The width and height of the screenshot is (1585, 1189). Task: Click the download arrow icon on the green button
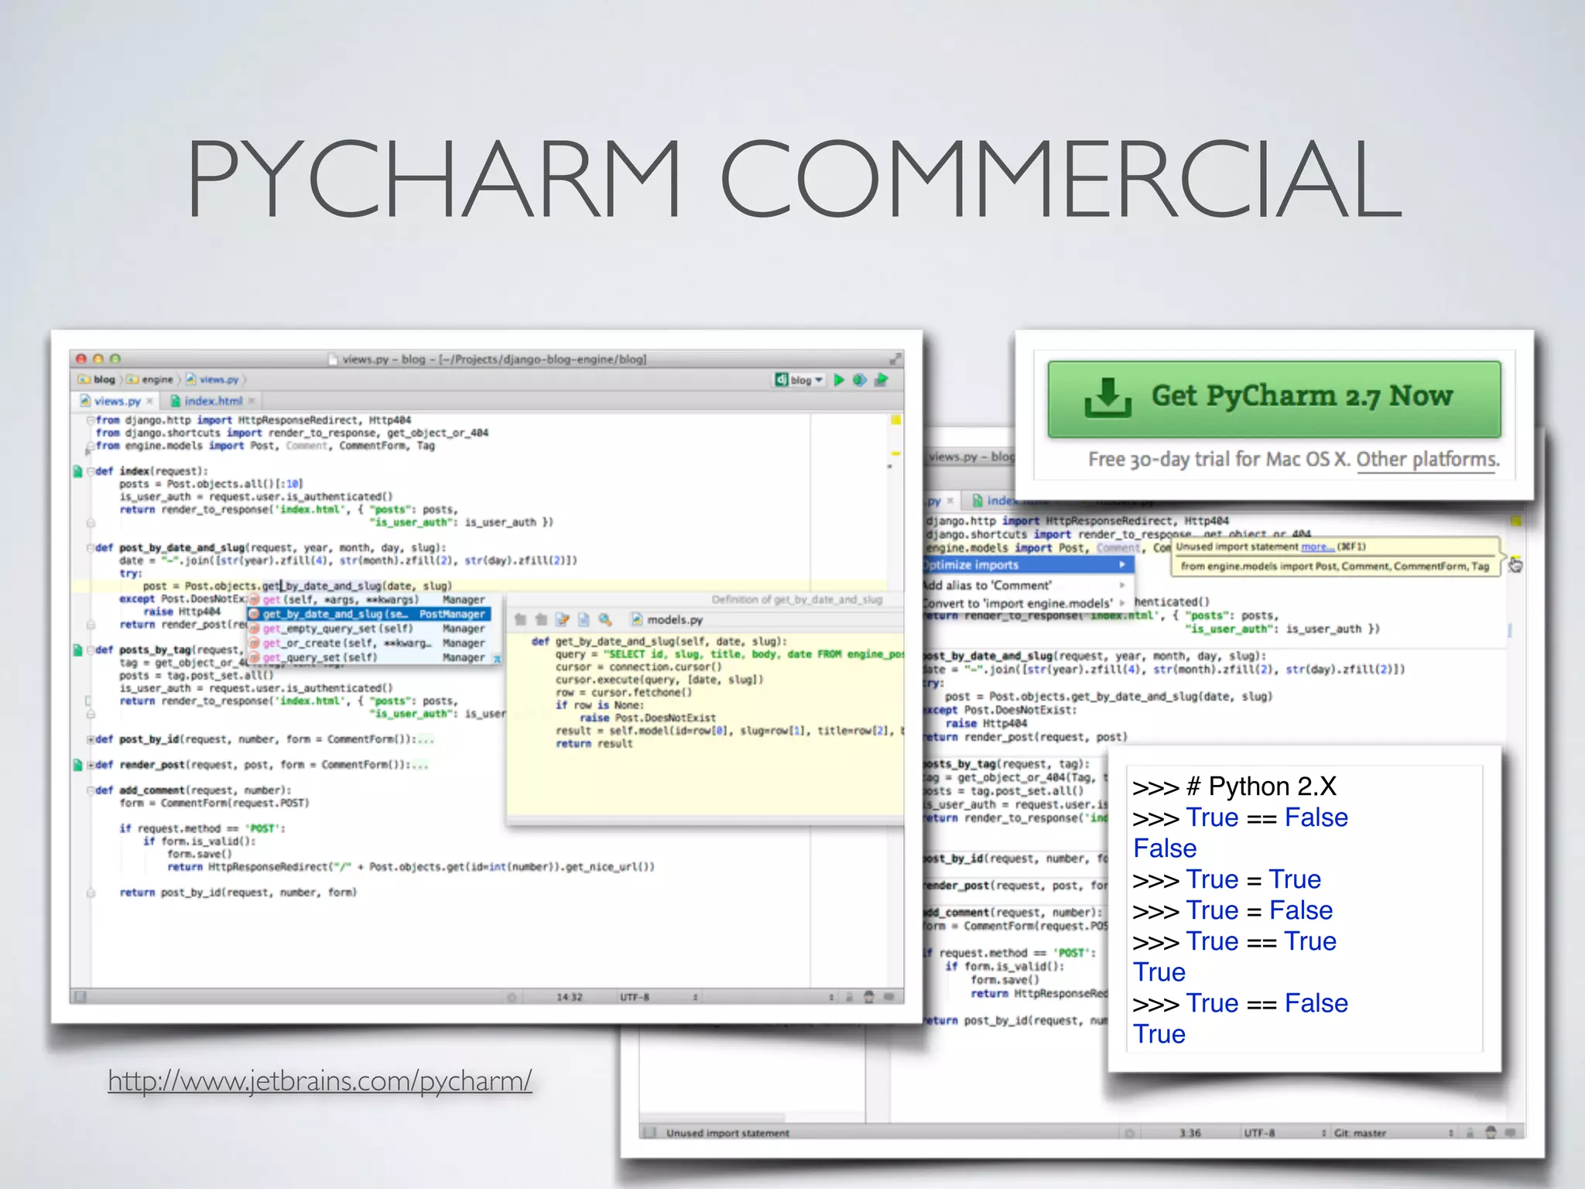click(x=1107, y=398)
